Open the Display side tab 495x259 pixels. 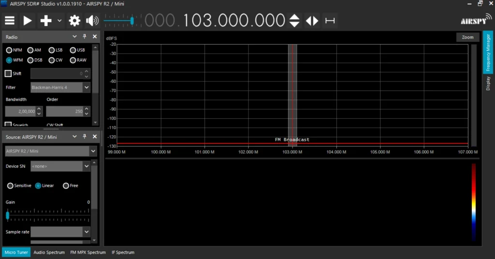pos(488,83)
